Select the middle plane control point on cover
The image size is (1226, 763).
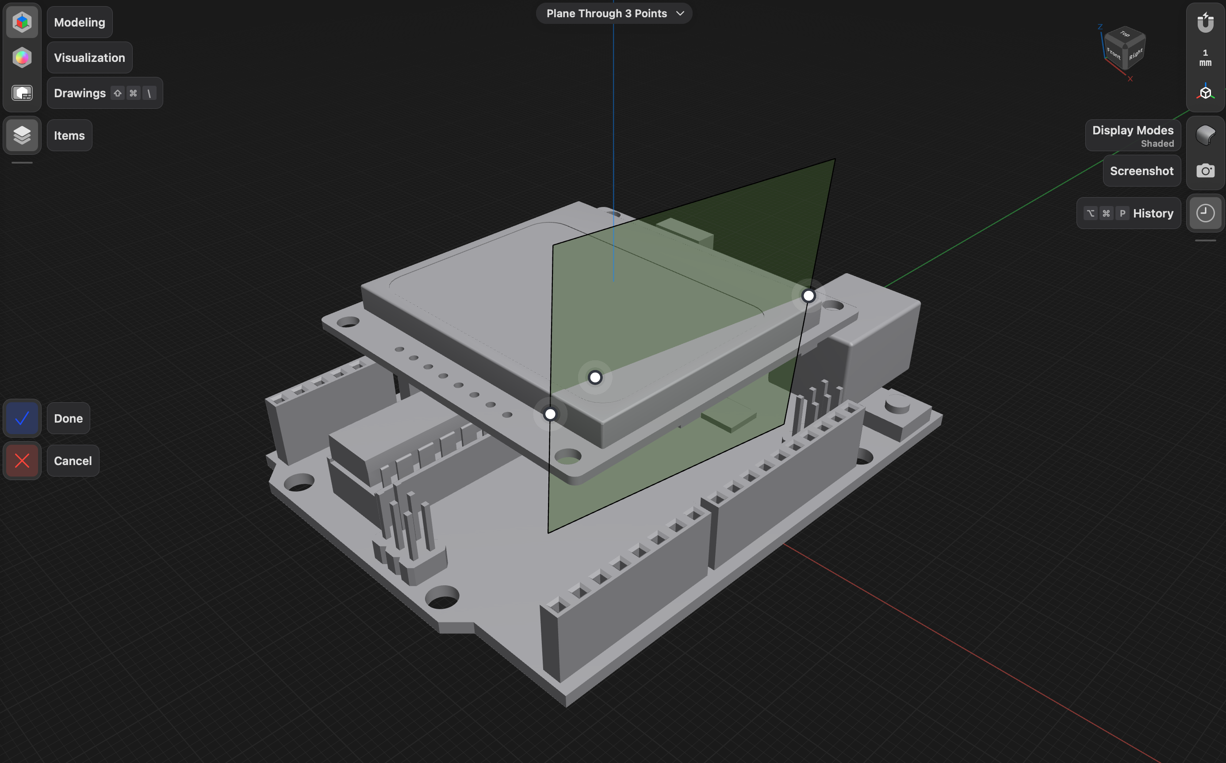(595, 378)
